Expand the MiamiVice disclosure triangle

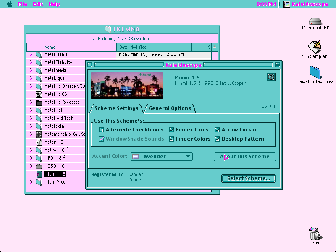31,182
